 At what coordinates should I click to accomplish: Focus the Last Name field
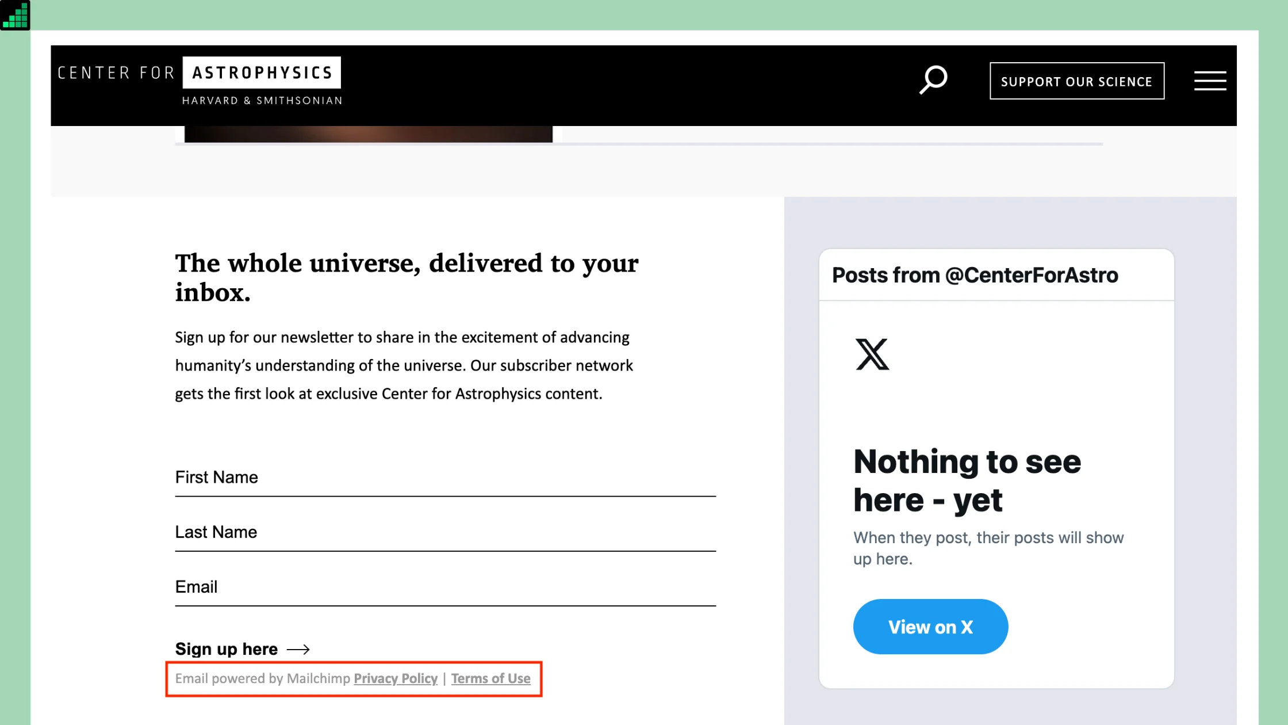tap(445, 533)
